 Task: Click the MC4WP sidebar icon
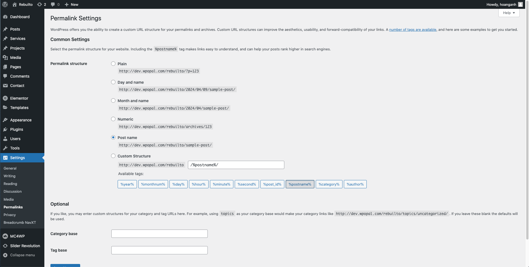coord(5,236)
